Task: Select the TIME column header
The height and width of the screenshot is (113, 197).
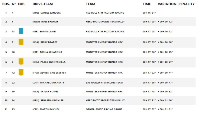Action: pos(147,4)
